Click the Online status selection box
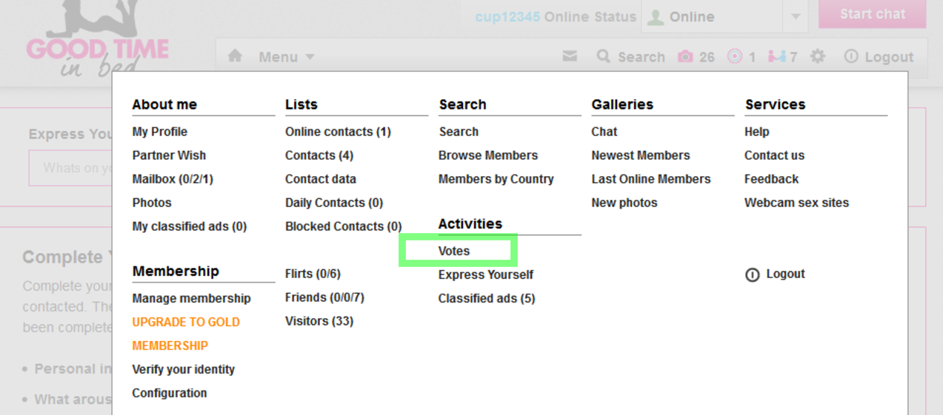The height and width of the screenshot is (415, 943). pyautogui.click(x=711, y=17)
